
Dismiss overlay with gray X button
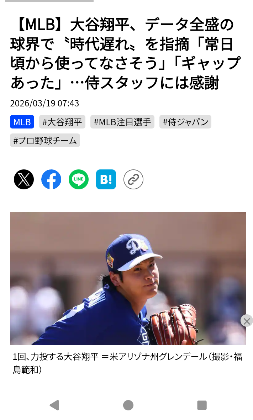tap(247, 321)
